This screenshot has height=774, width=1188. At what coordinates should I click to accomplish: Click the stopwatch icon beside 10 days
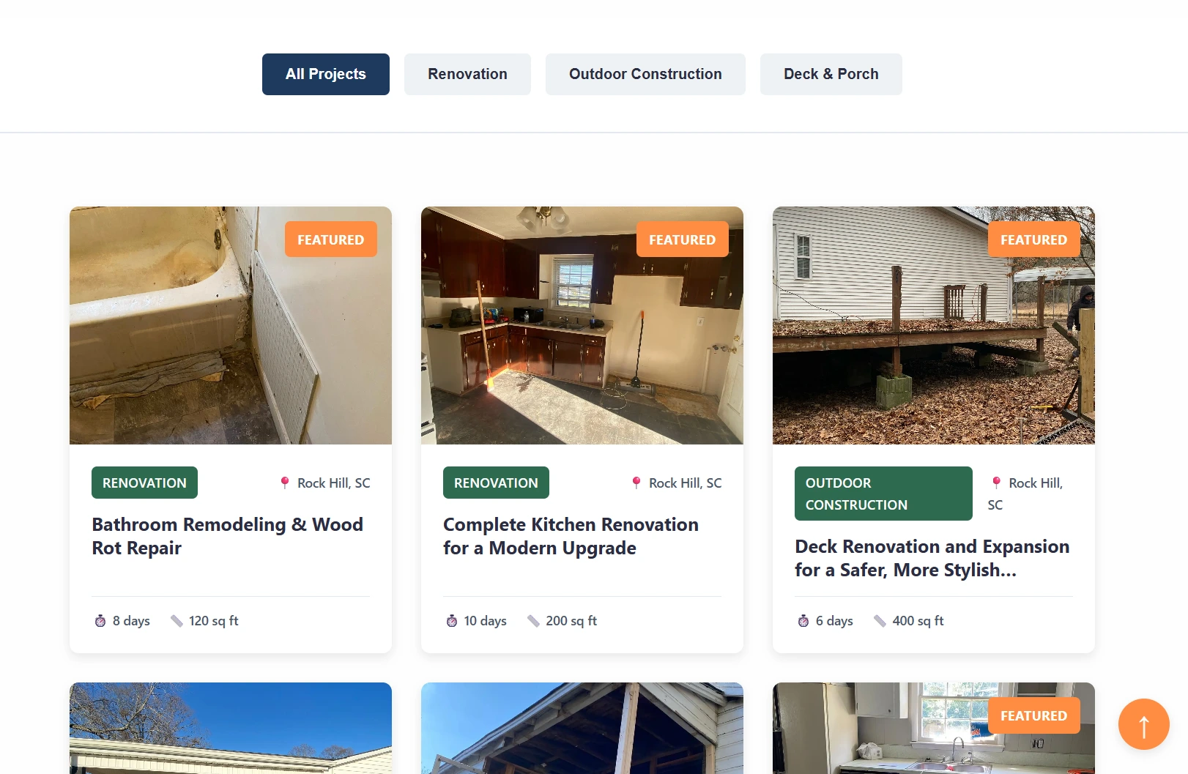click(x=452, y=621)
